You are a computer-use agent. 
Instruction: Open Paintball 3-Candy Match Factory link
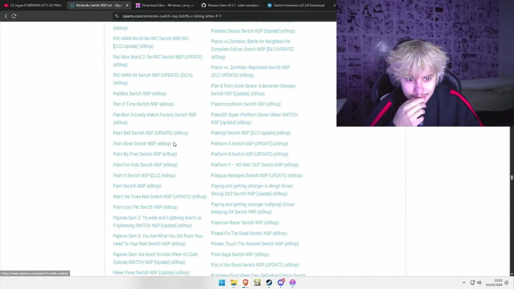coord(155,119)
